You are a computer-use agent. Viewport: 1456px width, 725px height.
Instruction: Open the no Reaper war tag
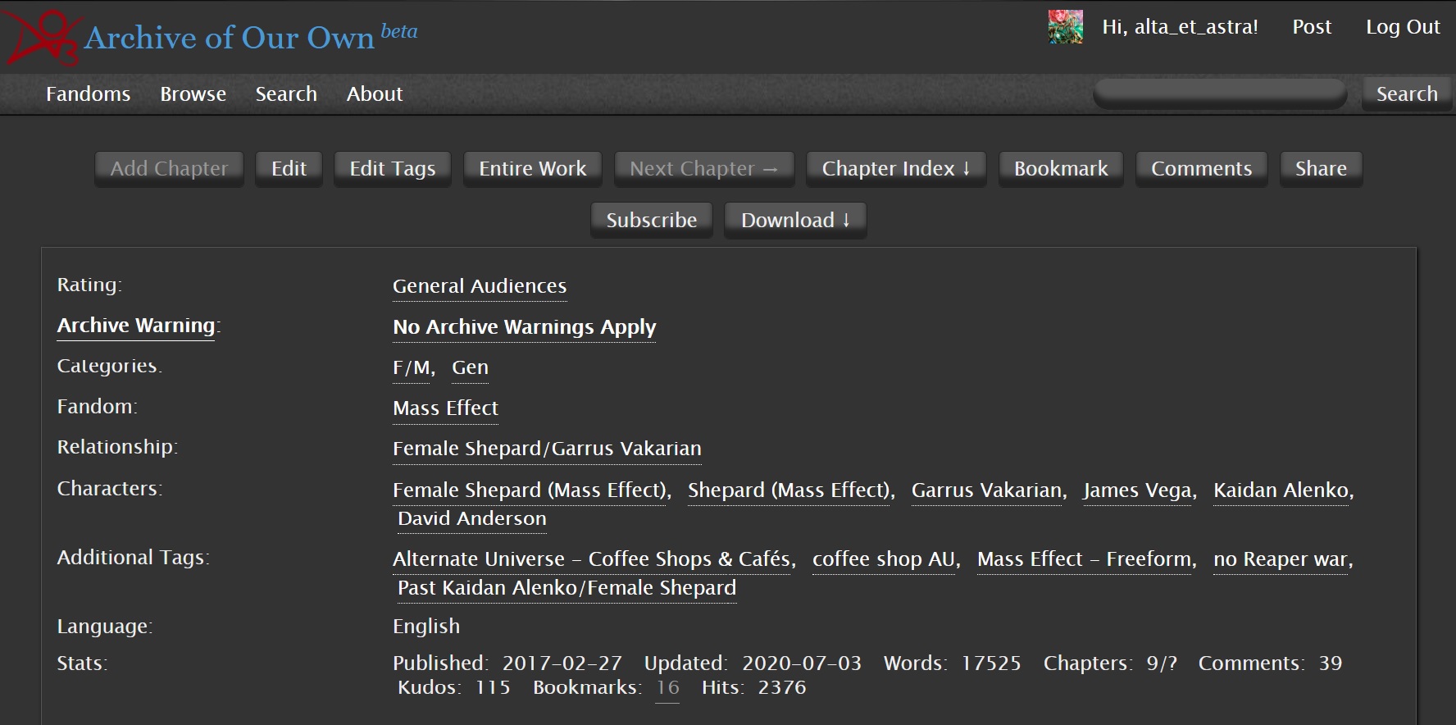1281,559
